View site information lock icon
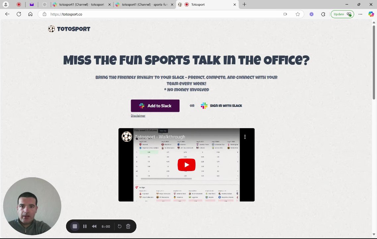This screenshot has height=239, width=377. [44, 14]
